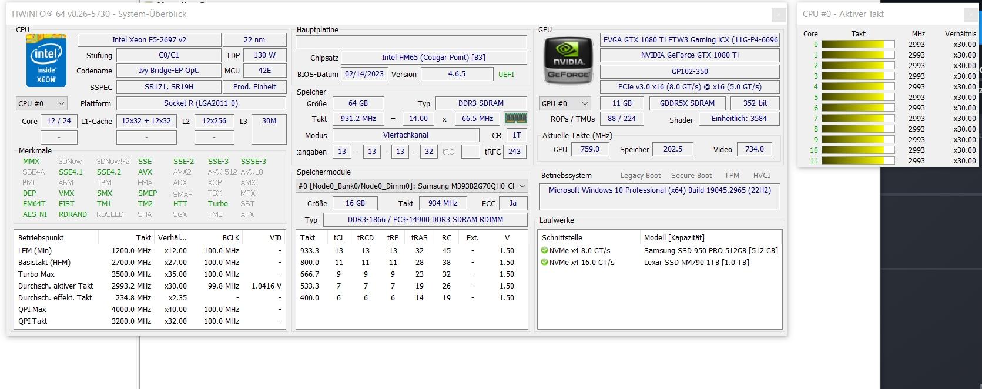The width and height of the screenshot is (982, 389).
Task: Close the System-Überblick window
Action: tap(778, 15)
